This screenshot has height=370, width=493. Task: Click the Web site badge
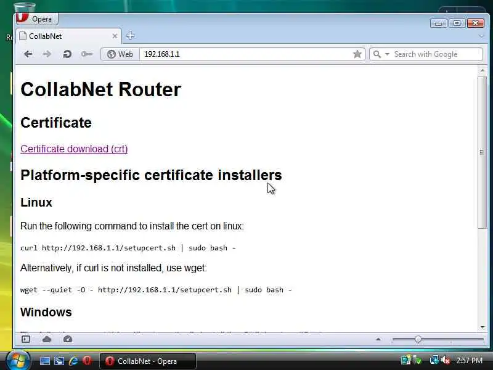(120, 54)
